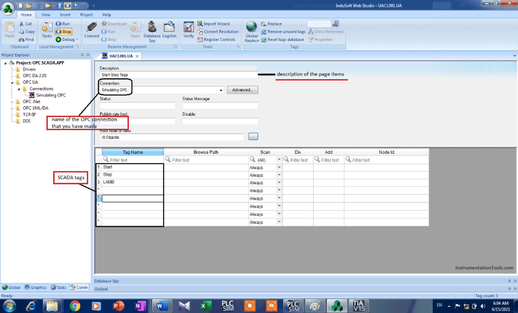
Task: Click the Node Id column header
Action: [x=386, y=152]
